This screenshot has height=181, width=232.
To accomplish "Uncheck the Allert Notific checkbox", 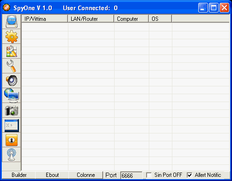I will [189, 175].
